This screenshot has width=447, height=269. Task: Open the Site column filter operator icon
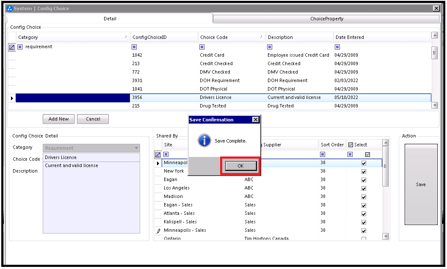point(166,154)
